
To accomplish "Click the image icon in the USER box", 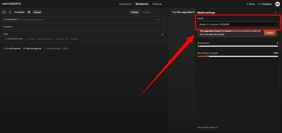I will (162, 34).
